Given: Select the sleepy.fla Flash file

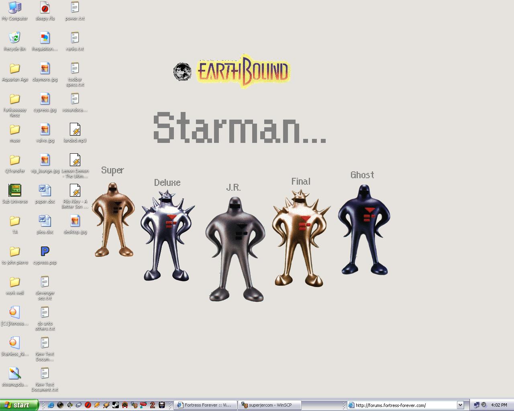Looking at the screenshot, I should tap(45, 11).
